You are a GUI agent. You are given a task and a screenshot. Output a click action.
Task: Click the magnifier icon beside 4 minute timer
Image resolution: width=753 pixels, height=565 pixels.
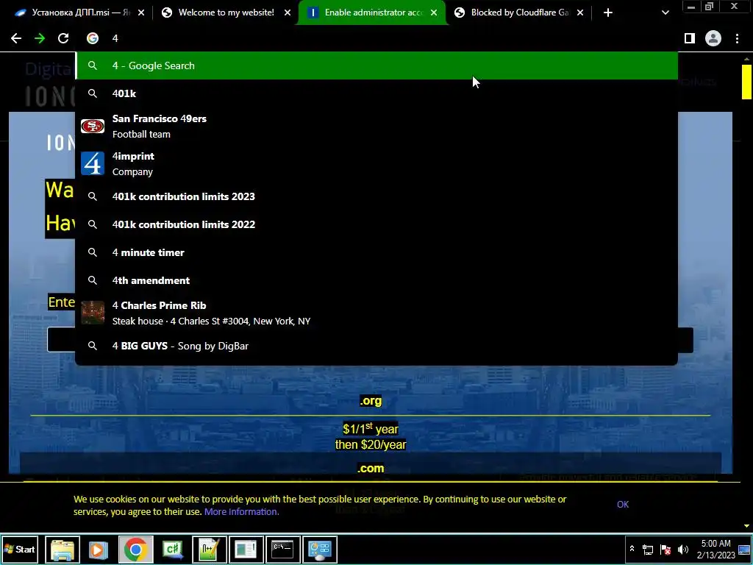(x=93, y=252)
